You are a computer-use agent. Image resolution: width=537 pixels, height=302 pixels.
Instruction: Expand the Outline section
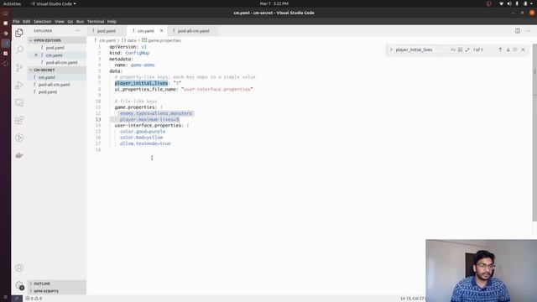(57, 284)
